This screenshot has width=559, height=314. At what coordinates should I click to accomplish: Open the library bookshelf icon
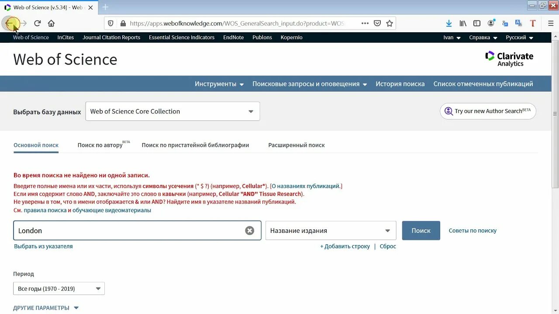(x=463, y=24)
